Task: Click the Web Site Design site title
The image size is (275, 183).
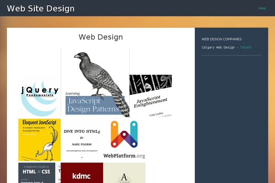Action: pos(41,9)
